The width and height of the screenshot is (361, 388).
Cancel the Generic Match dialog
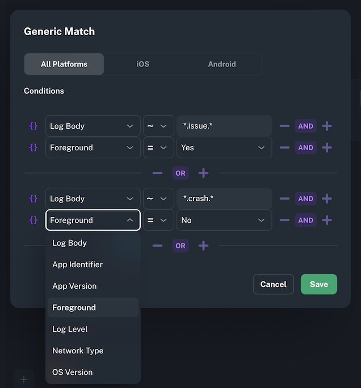[x=273, y=284]
